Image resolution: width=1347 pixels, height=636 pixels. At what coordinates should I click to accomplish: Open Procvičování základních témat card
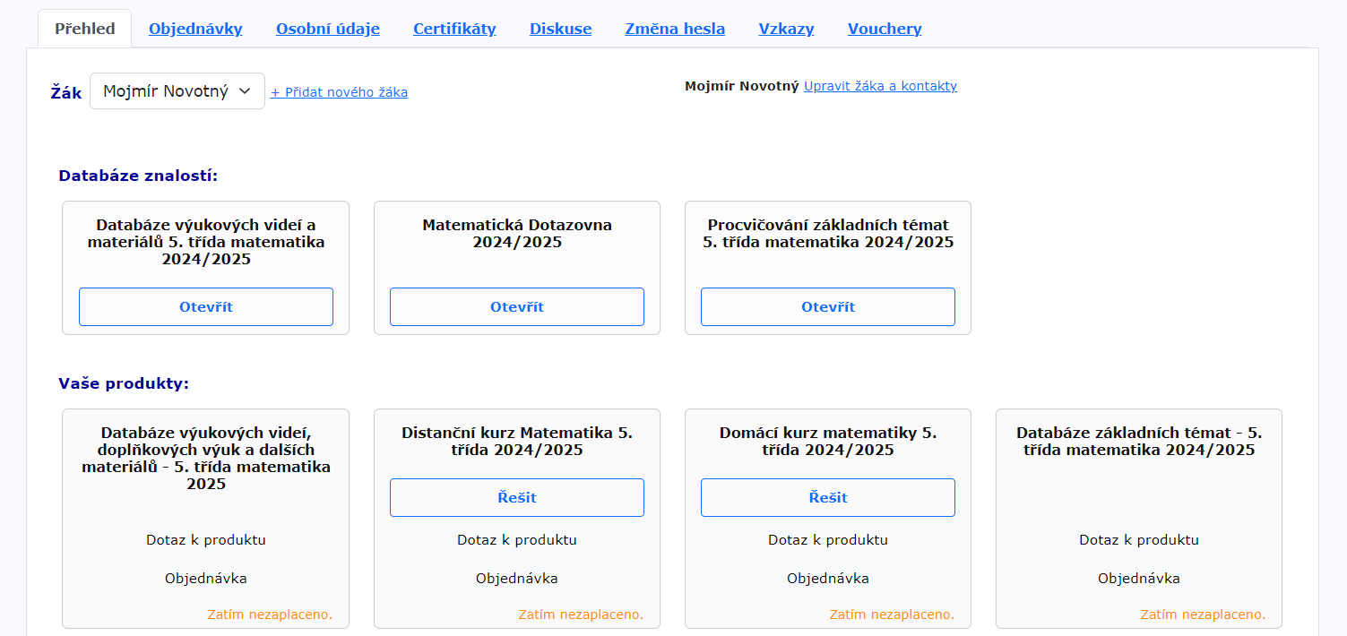click(x=828, y=306)
